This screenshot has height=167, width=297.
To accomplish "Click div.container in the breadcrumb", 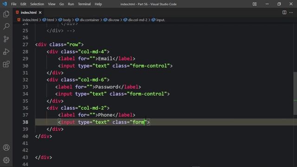I will [x=90, y=20].
